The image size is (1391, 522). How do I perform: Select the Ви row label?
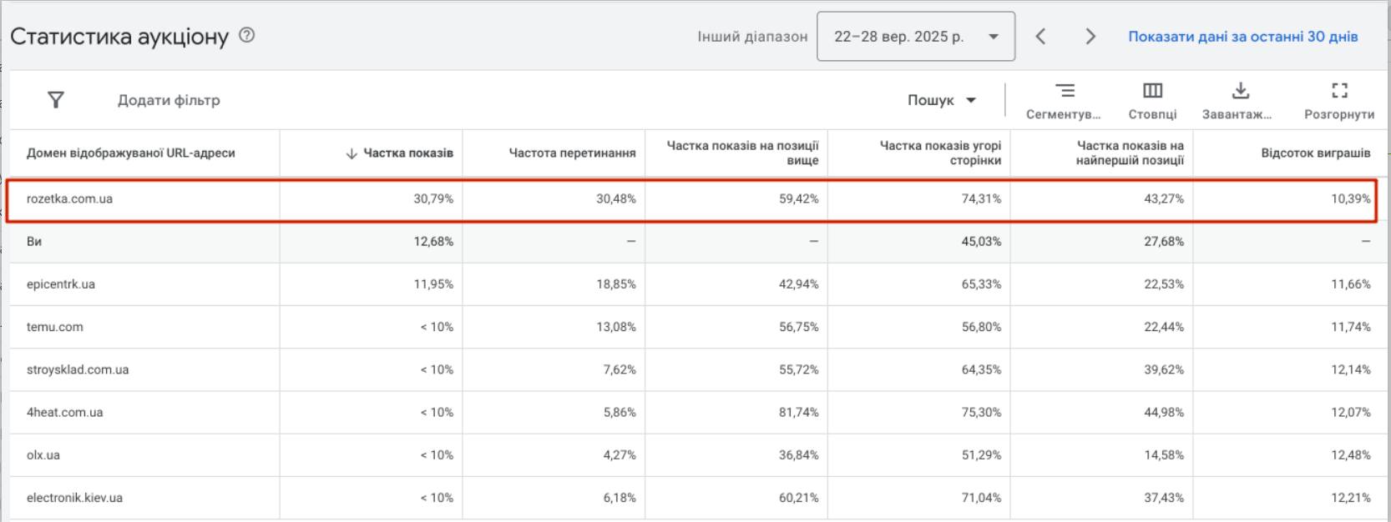[x=34, y=242]
